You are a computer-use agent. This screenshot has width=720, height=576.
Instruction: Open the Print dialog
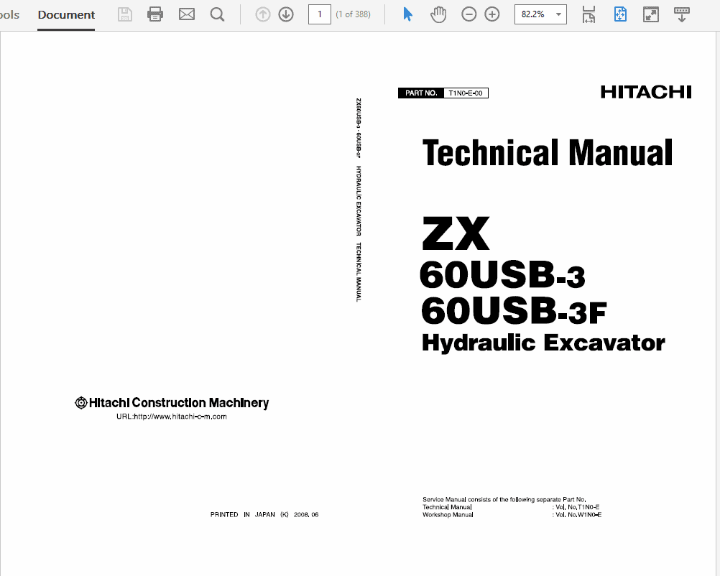pyautogui.click(x=155, y=14)
